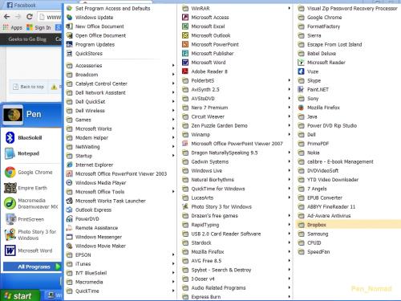
Task: Launch Vuze from the programs list
Action: pos(313,71)
